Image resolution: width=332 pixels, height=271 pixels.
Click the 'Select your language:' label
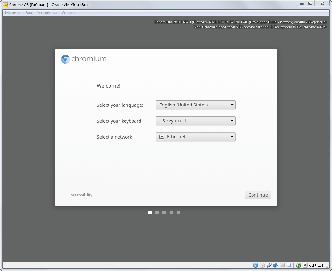(120, 105)
